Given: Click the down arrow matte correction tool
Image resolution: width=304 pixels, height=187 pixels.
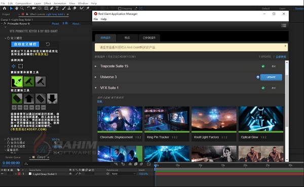Looking at the screenshot, I should (52, 99).
